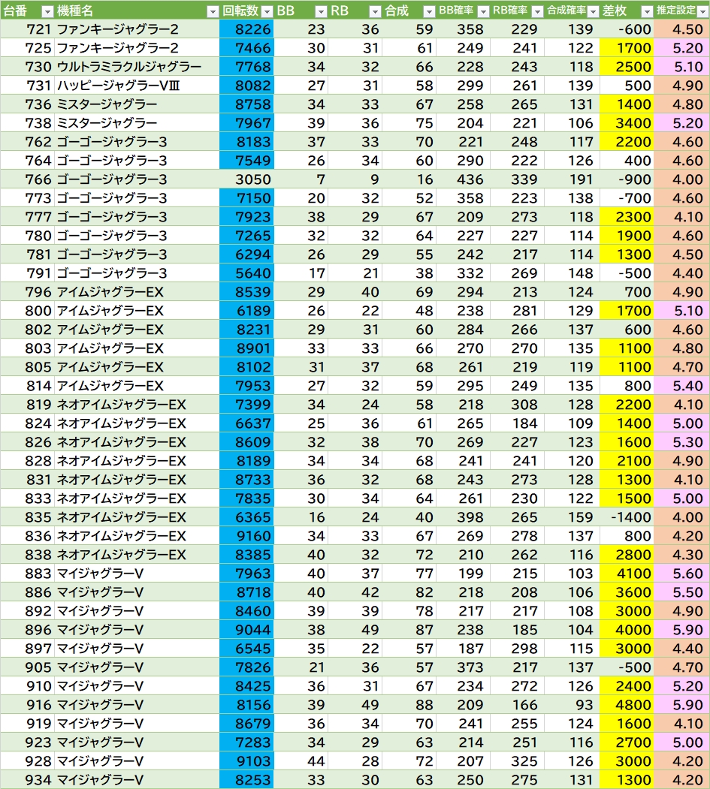Image resolution: width=710 pixels, height=789 pixels.
Task: Select the ウルトラミラクルジャグラー cell
Action: 128,67
